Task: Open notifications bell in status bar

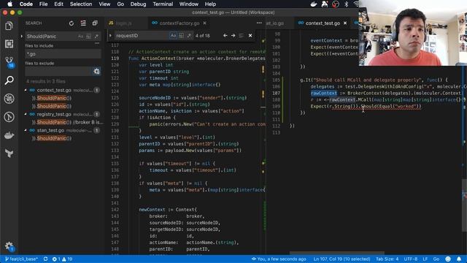Action: (459, 259)
